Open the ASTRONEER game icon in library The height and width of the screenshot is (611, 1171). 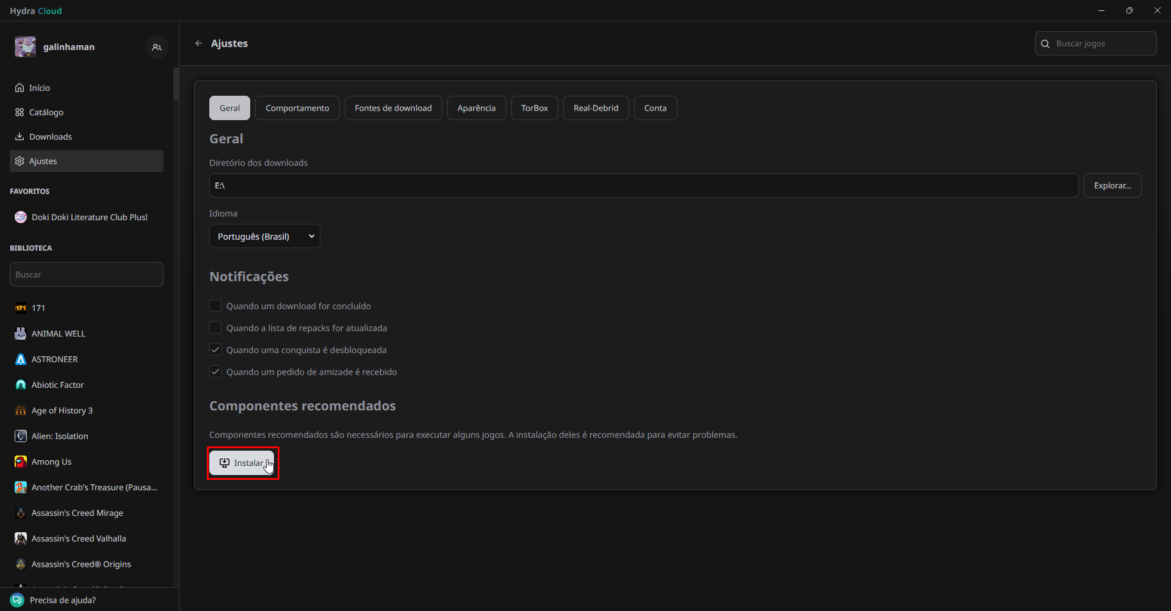21,359
